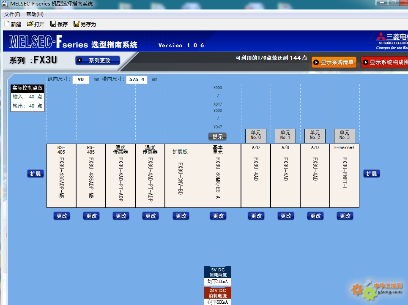Show the purchase list via 显示采购清单

pos(334,62)
